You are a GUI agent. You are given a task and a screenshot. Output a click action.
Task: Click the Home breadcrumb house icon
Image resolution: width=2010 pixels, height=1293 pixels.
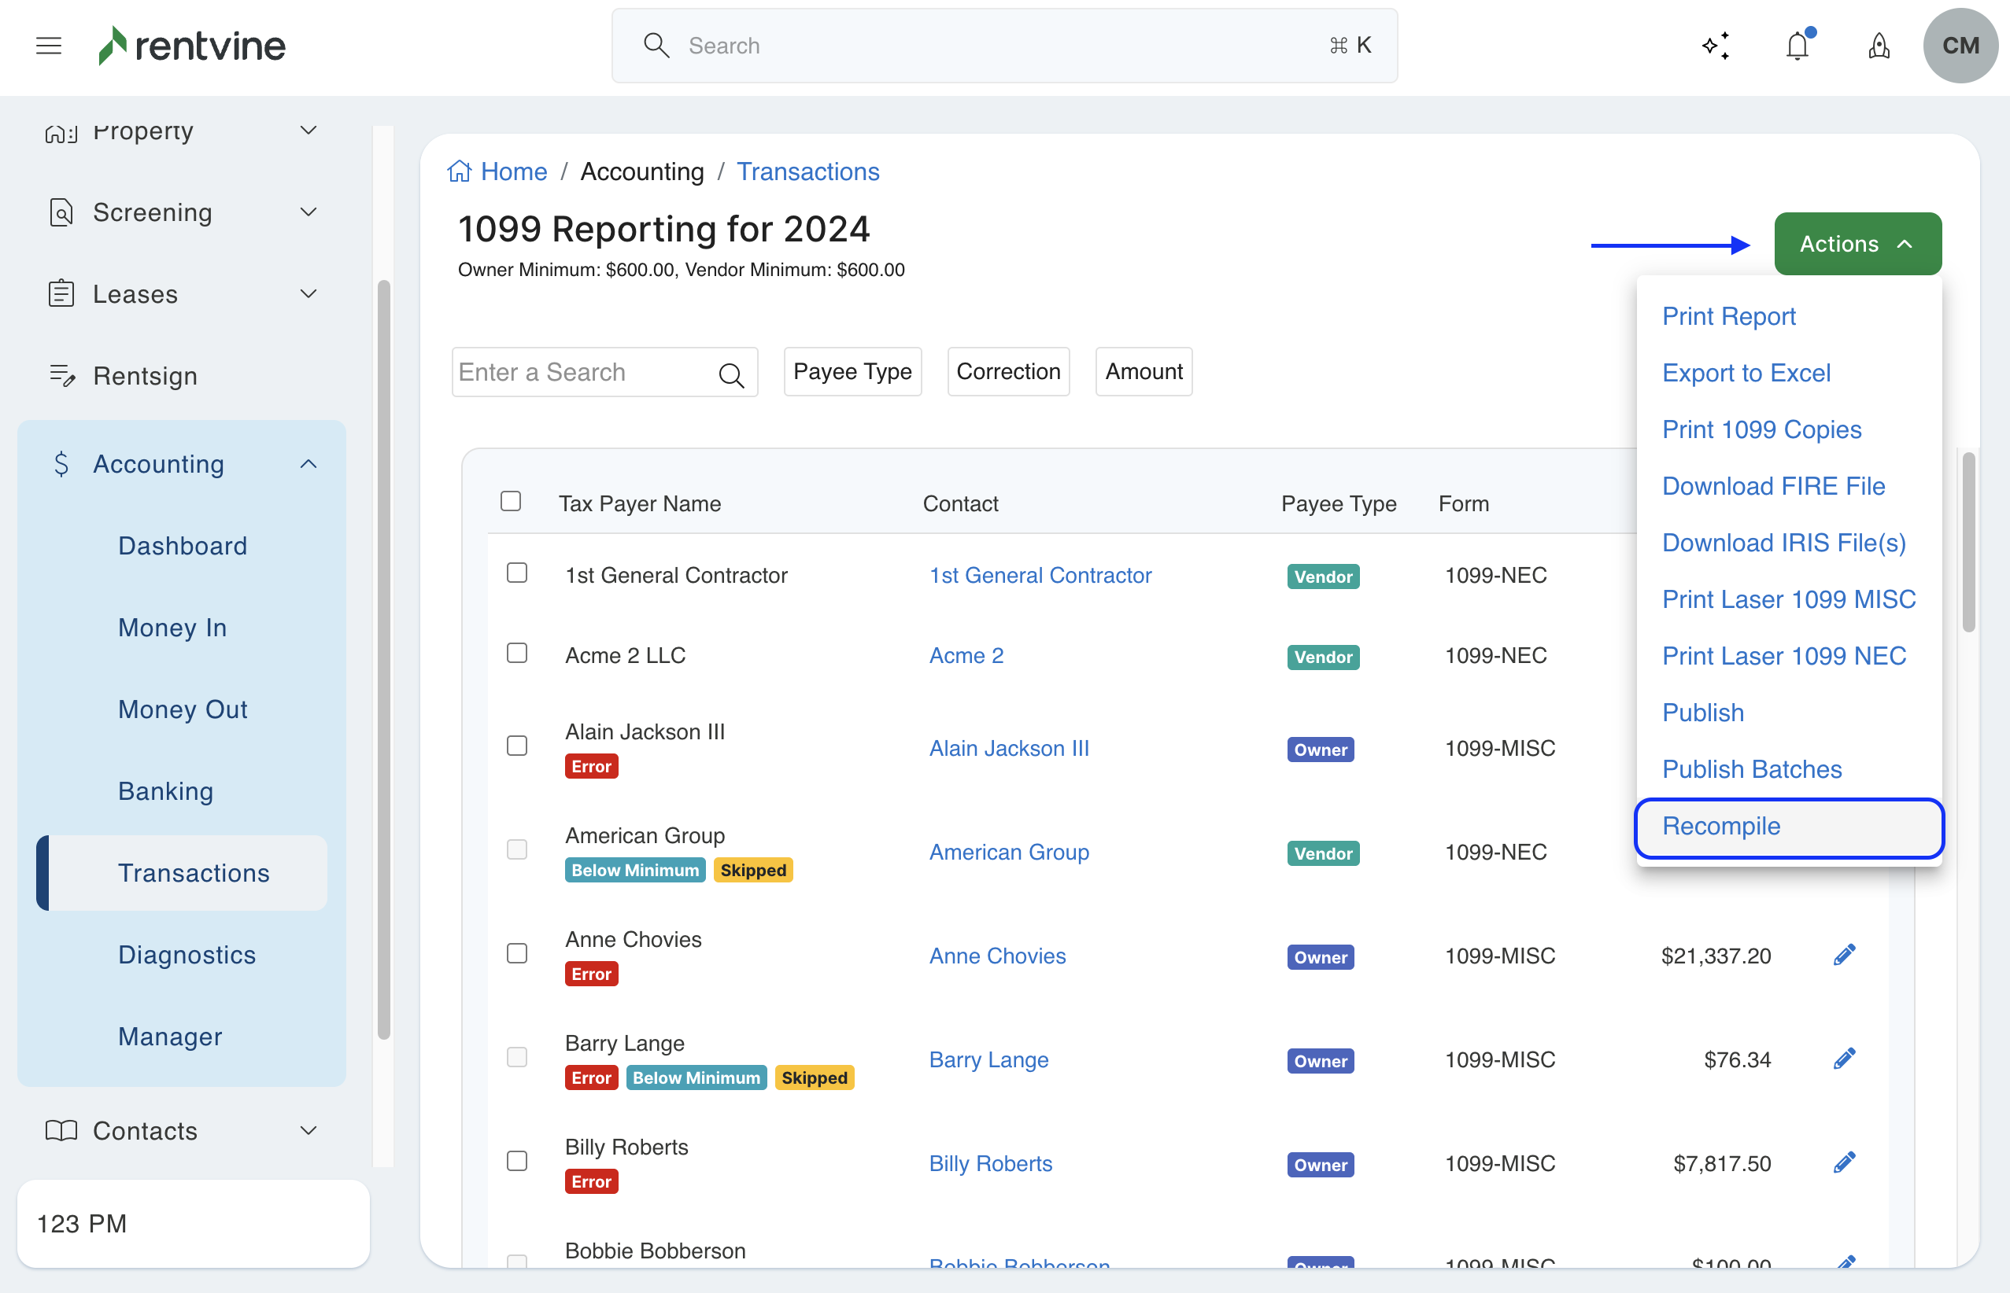[459, 171]
